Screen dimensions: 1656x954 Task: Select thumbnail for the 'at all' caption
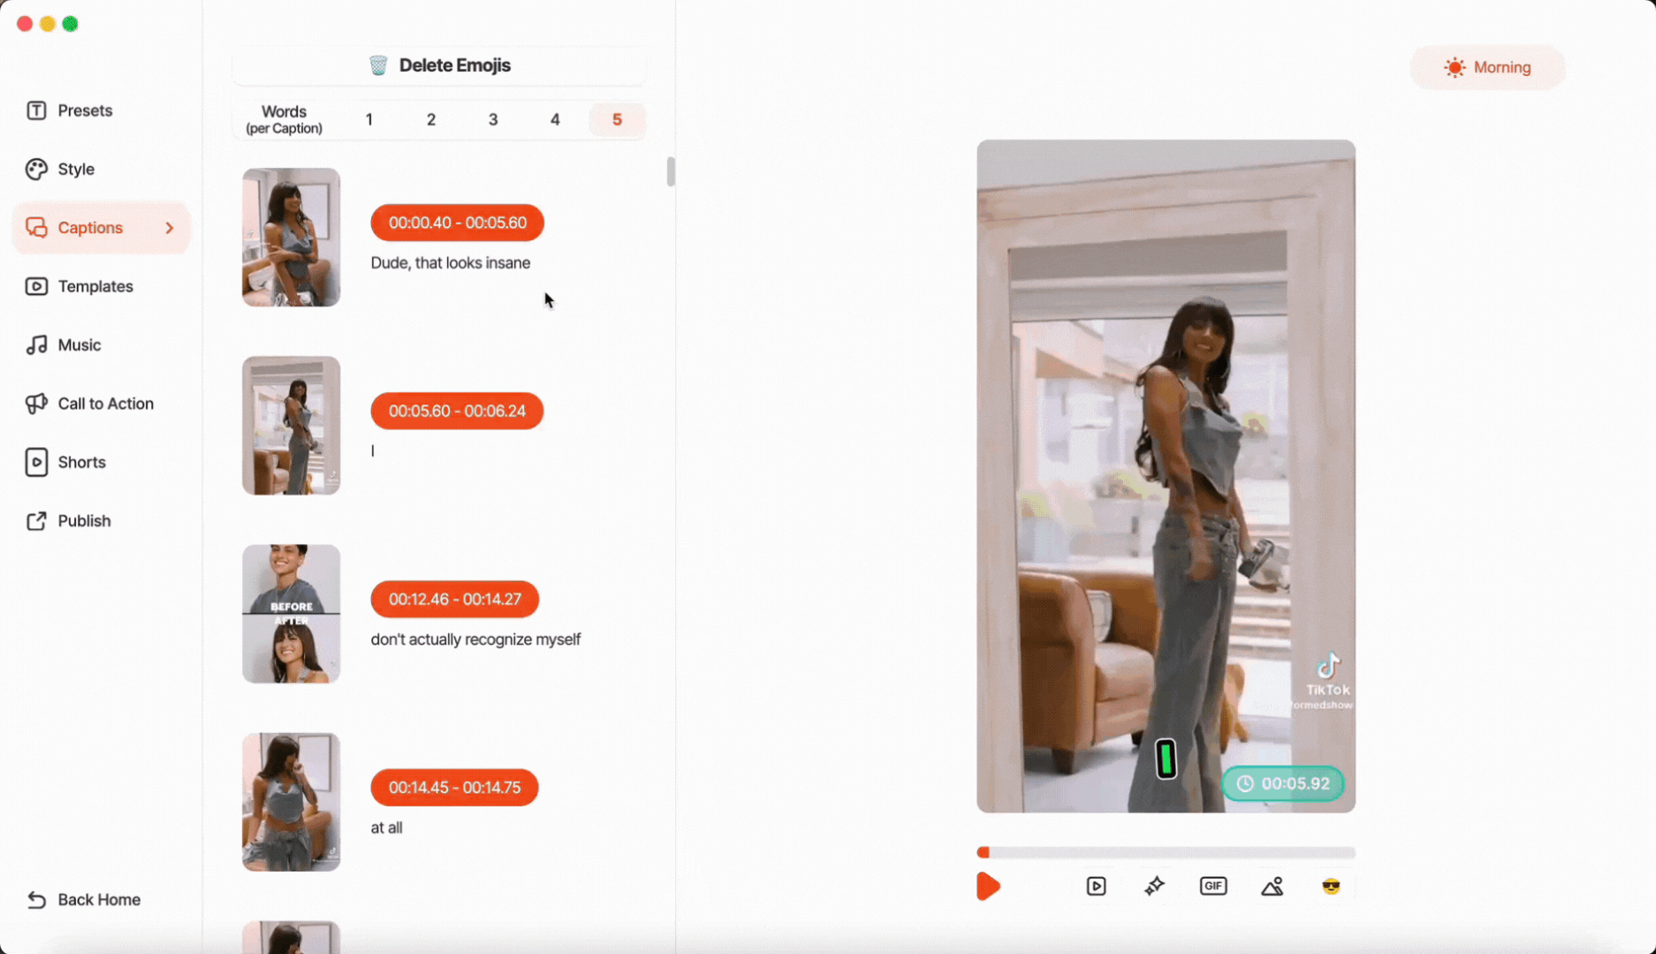tap(291, 802)
